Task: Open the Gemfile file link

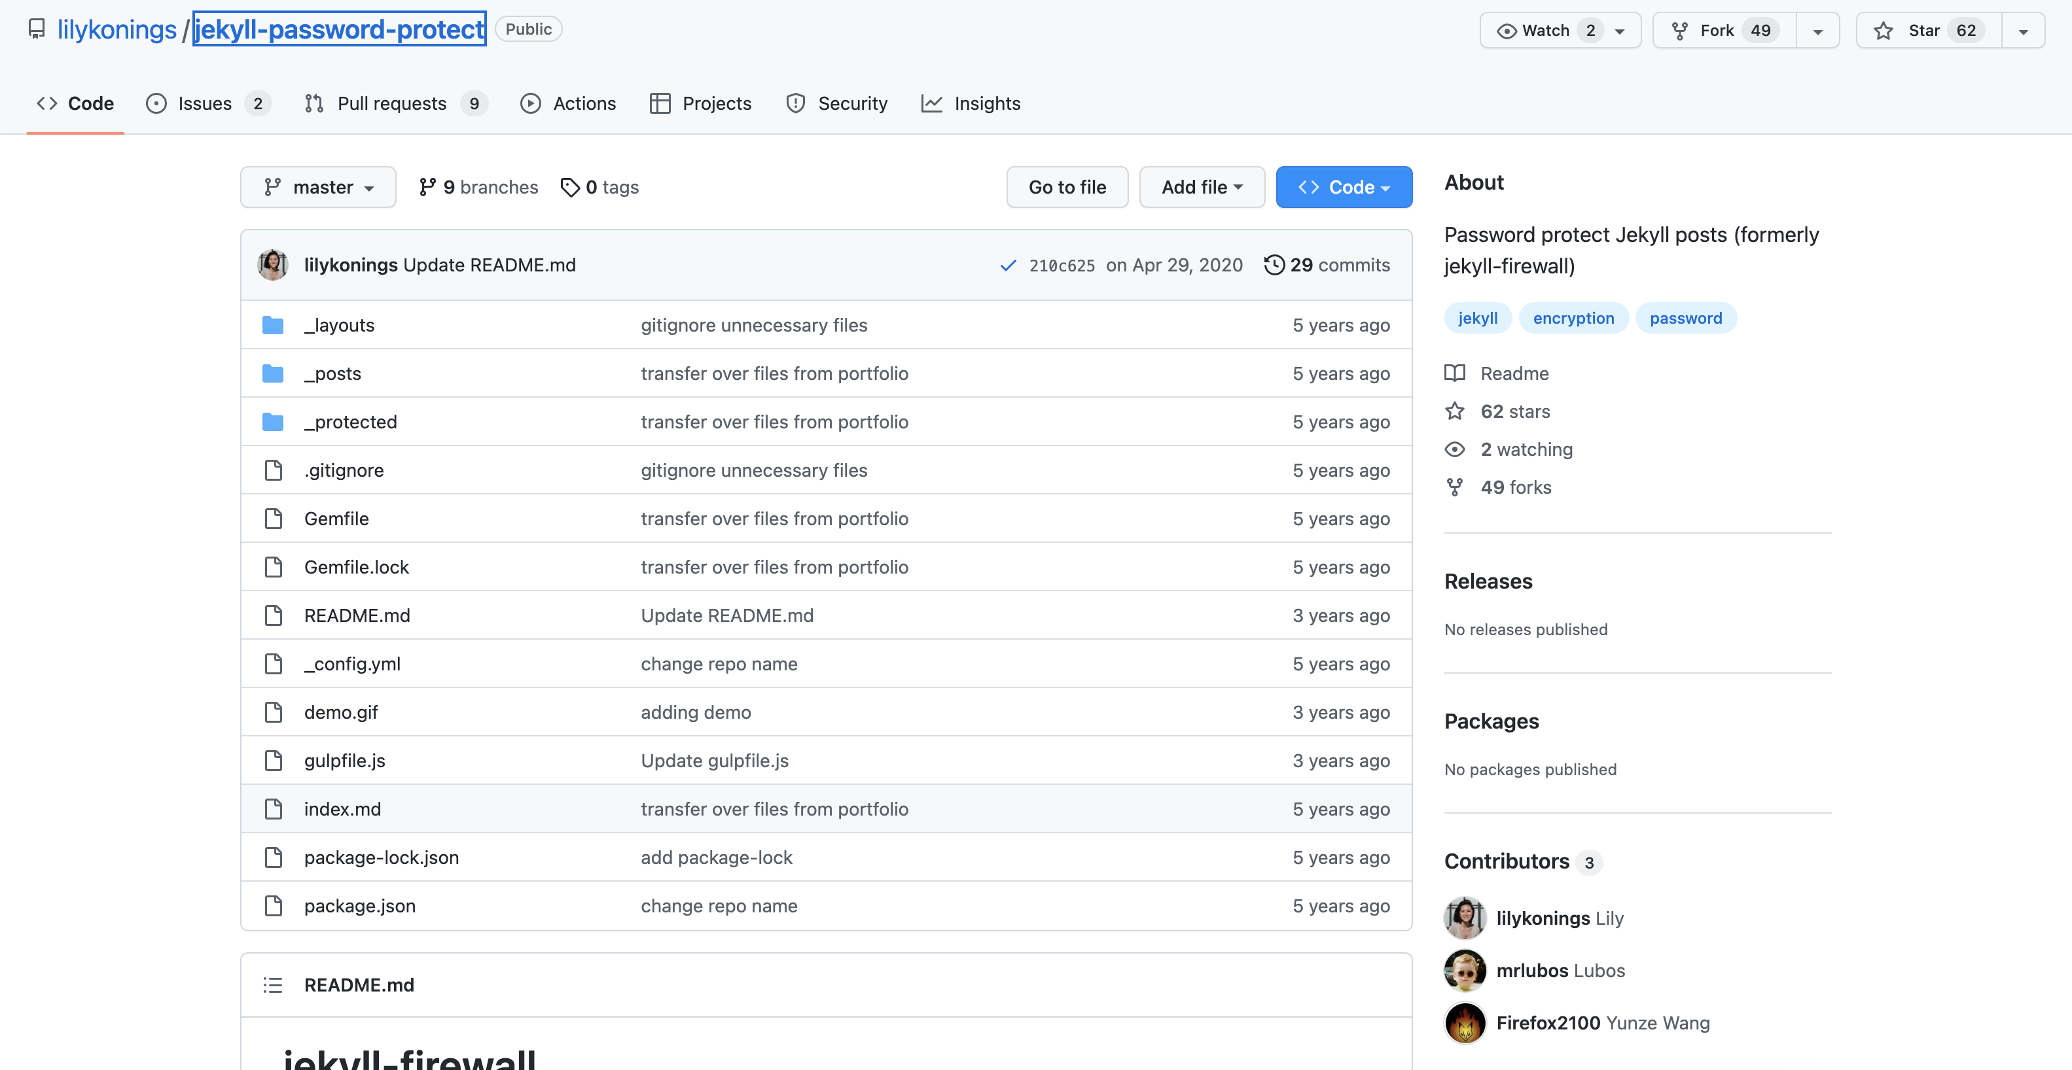Action: 336,519
